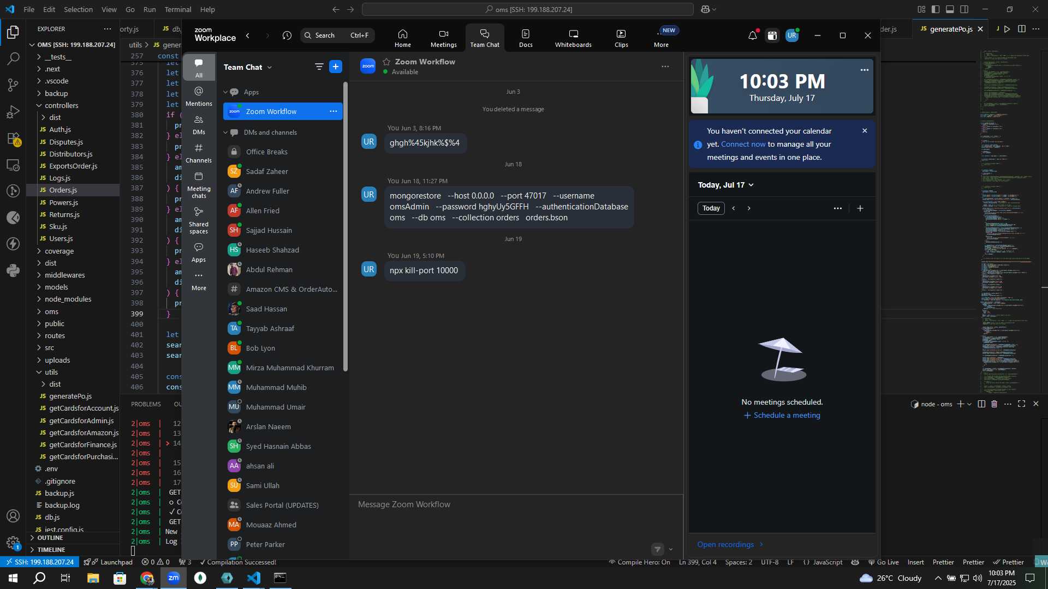
Task: Open Zoom Docs tab
Action: tap(526, 38)
